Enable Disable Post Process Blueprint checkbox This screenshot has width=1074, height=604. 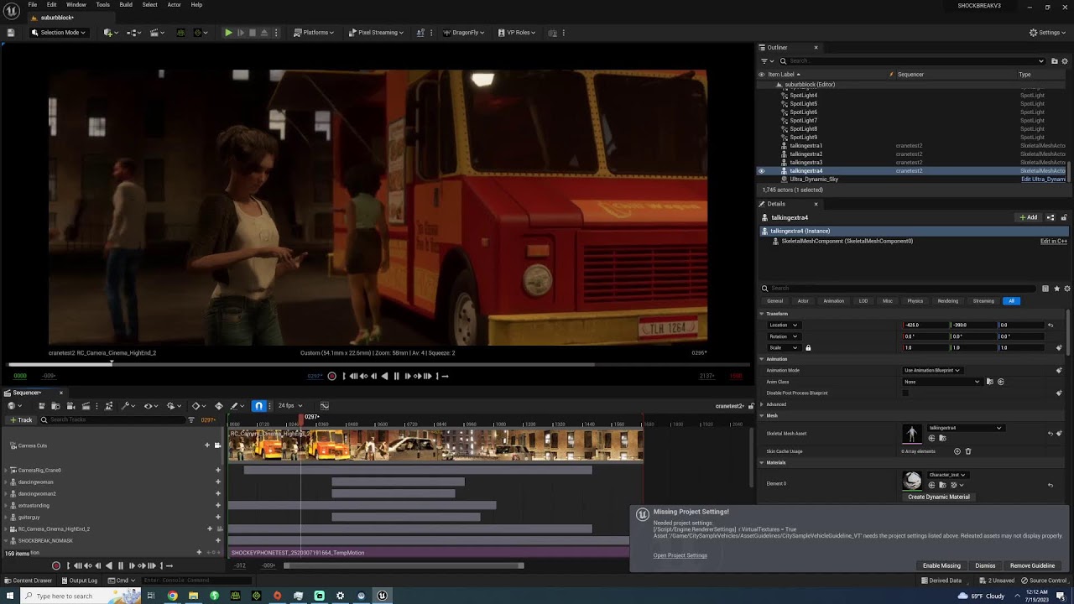pyautogui.click(x=905, y=393)
